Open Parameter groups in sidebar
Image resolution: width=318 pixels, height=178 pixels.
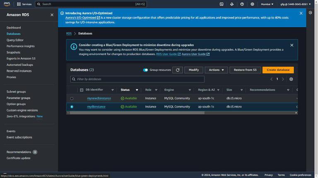(x=18, y=98)
